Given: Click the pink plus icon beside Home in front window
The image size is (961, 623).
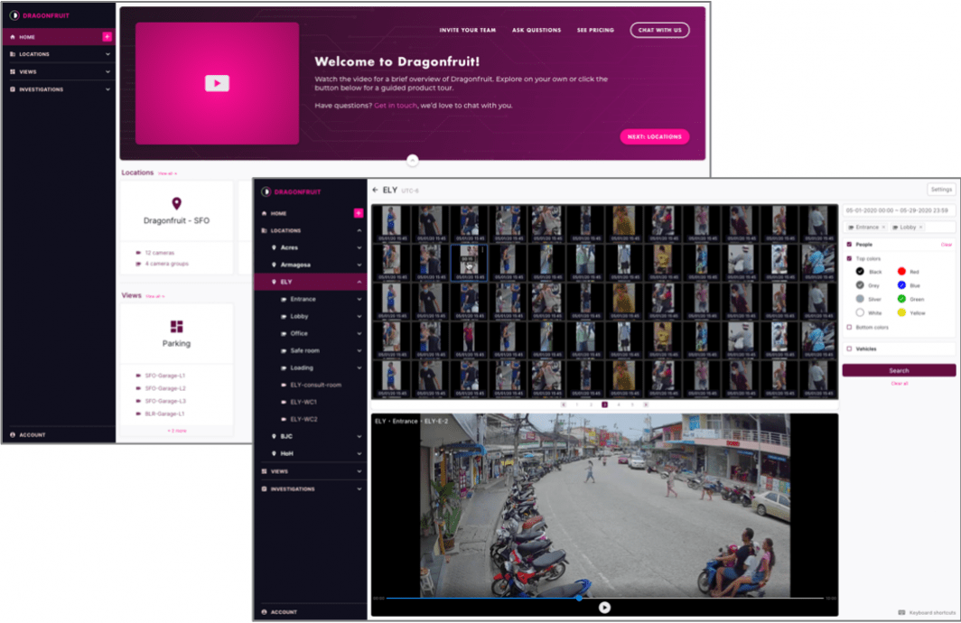Looking at the screenshot, I should (x=359, y=213).
